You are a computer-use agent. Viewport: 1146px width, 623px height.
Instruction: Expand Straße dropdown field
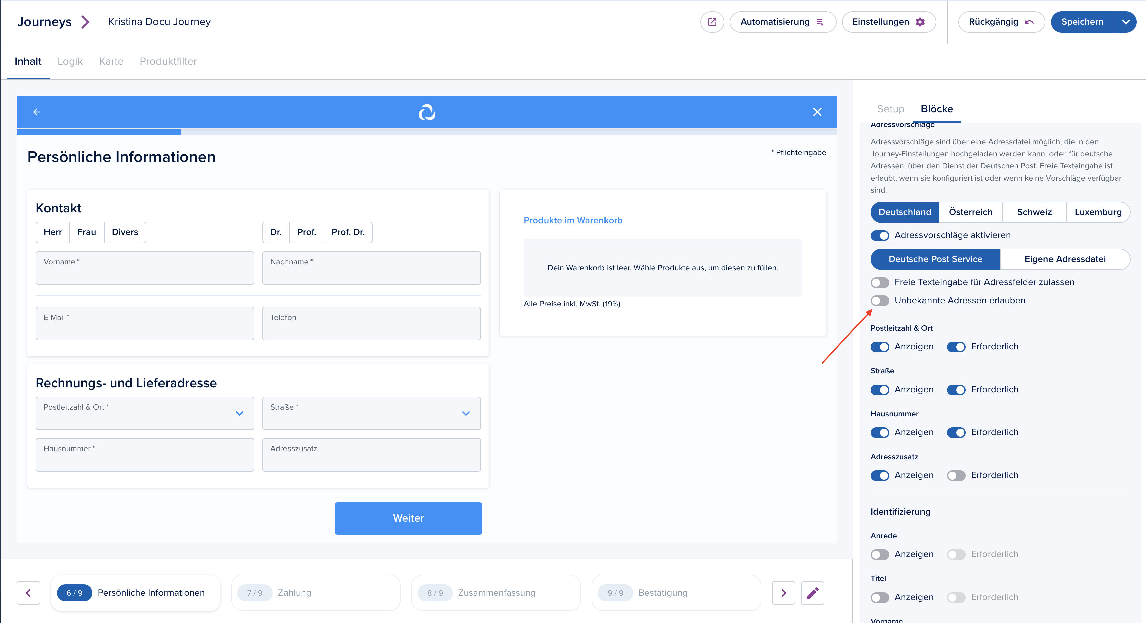(467, 413)
